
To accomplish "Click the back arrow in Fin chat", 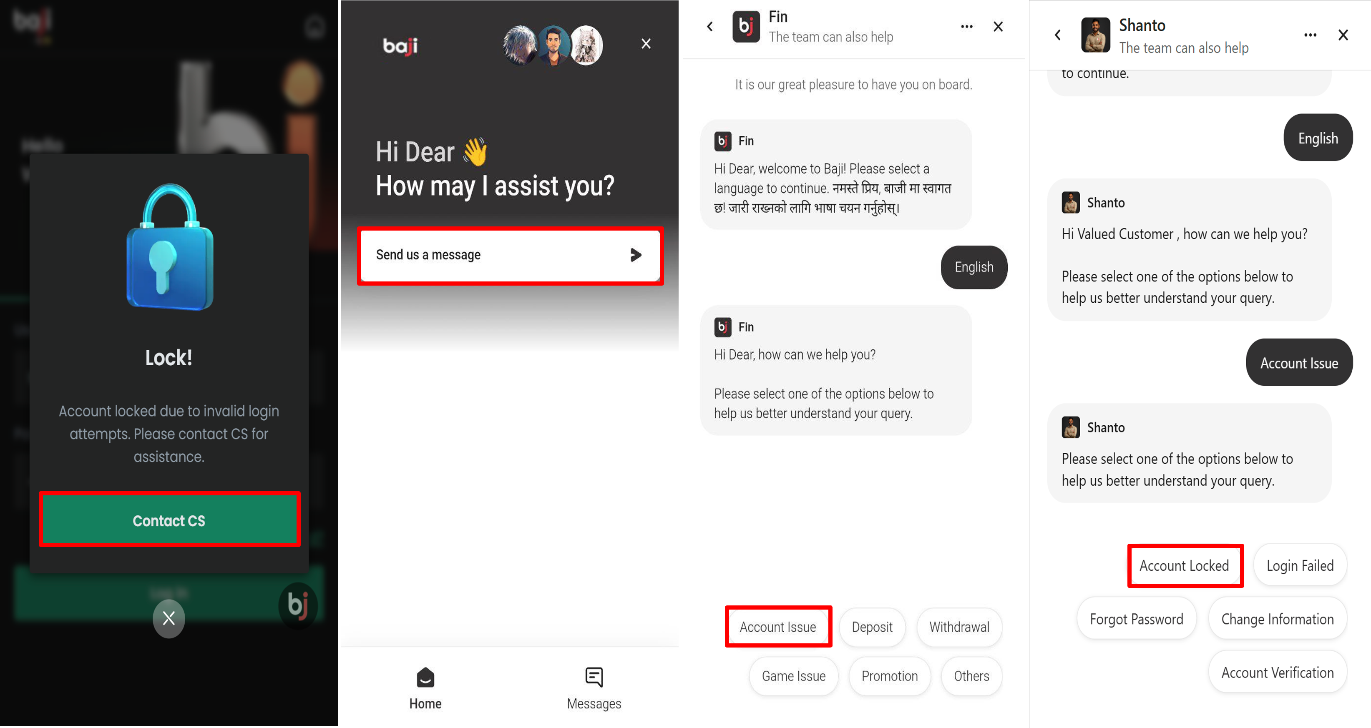I will (x=710, y=27).
